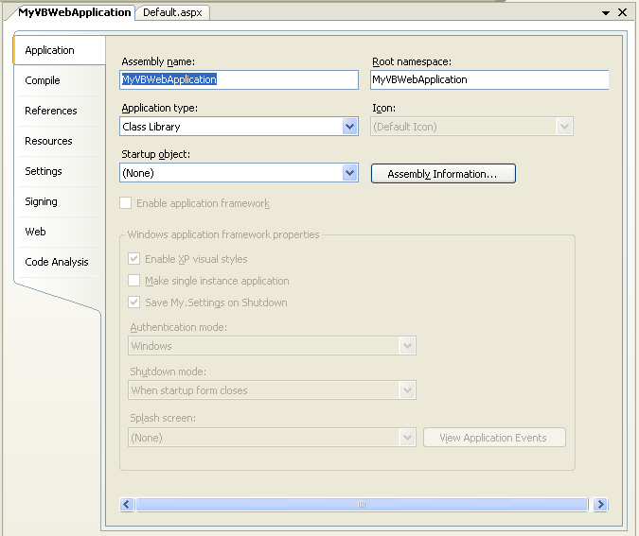Toggle Save My.Settings on Shutdown checkbox

tap(134, 303)
